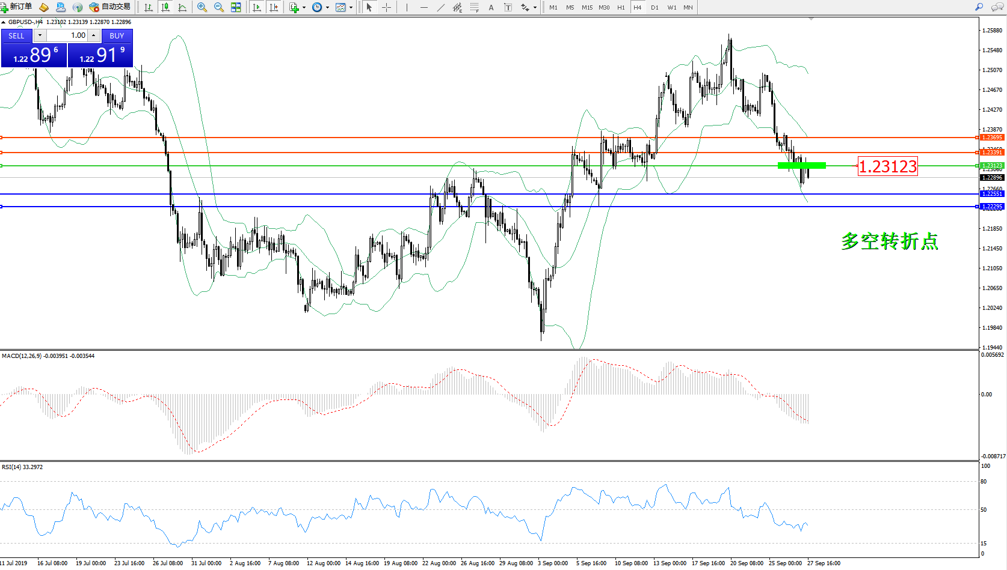The width and height of the screenshot is (1007, 570).
Task: Click the SELL button in one-click panel
Action: click(x=17, y=36)
